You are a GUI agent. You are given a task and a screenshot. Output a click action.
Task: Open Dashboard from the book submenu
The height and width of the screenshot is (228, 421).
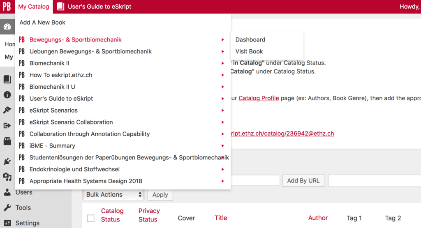coord(250,40)
